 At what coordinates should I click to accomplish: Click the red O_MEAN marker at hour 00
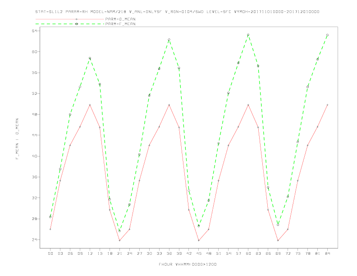coord(50,229)
